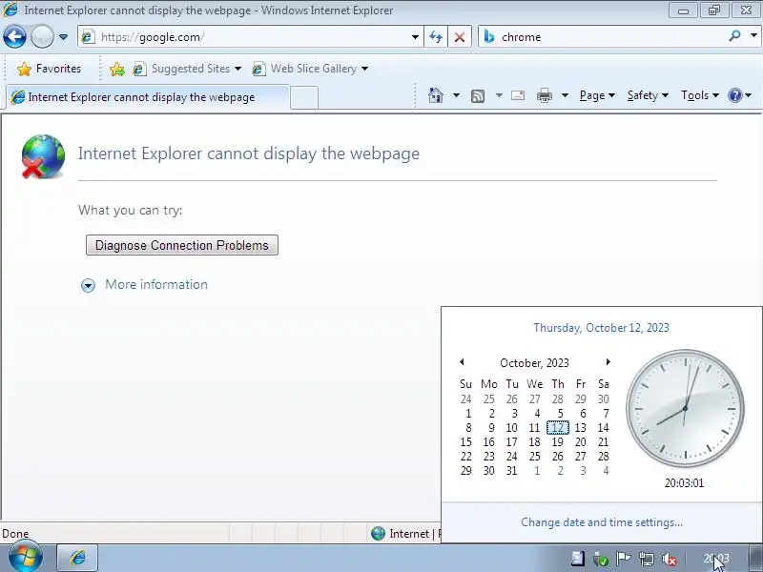The height and width of the screenshot is (572, 763).
Task: Click the 'October, 2023' calendar header
Action: pos(534,363)
